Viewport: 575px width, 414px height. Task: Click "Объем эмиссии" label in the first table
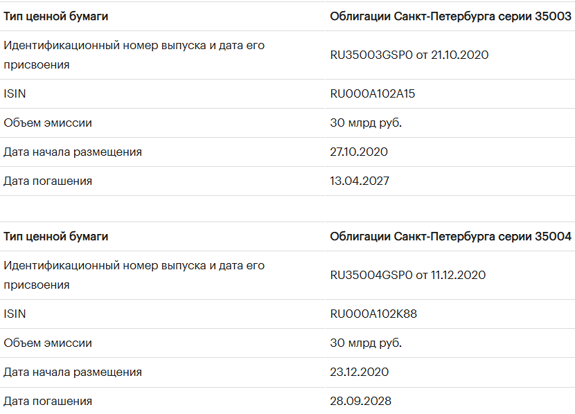(48, 123)
